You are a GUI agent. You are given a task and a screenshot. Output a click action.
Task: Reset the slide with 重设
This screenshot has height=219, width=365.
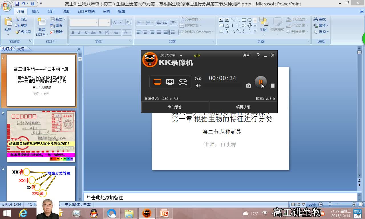[x=56, y=26]
